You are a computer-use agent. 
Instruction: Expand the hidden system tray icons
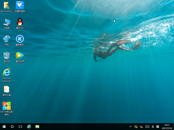tap(130, 127)
